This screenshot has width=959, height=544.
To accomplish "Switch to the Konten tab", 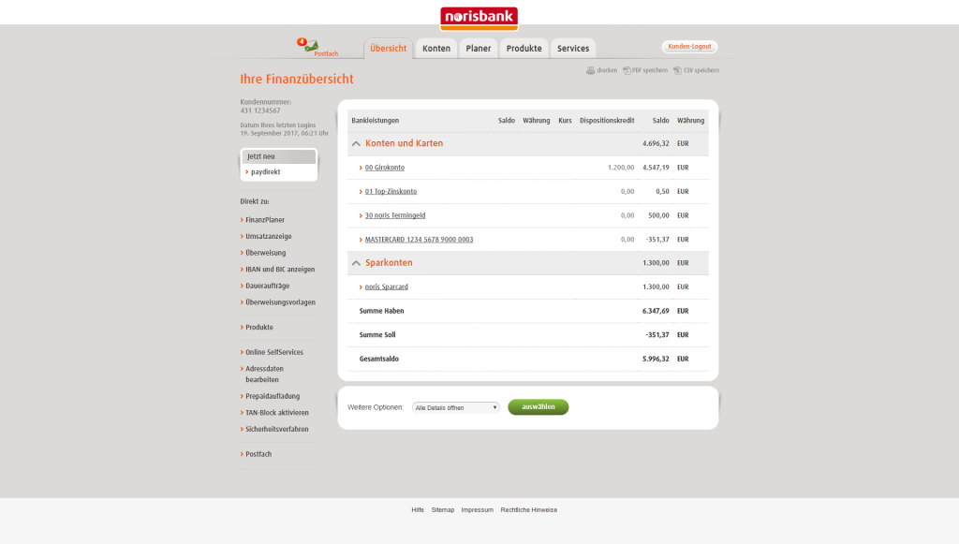I will click(x=436, y=49).
